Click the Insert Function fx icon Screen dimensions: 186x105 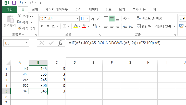(x=60, y=43)
